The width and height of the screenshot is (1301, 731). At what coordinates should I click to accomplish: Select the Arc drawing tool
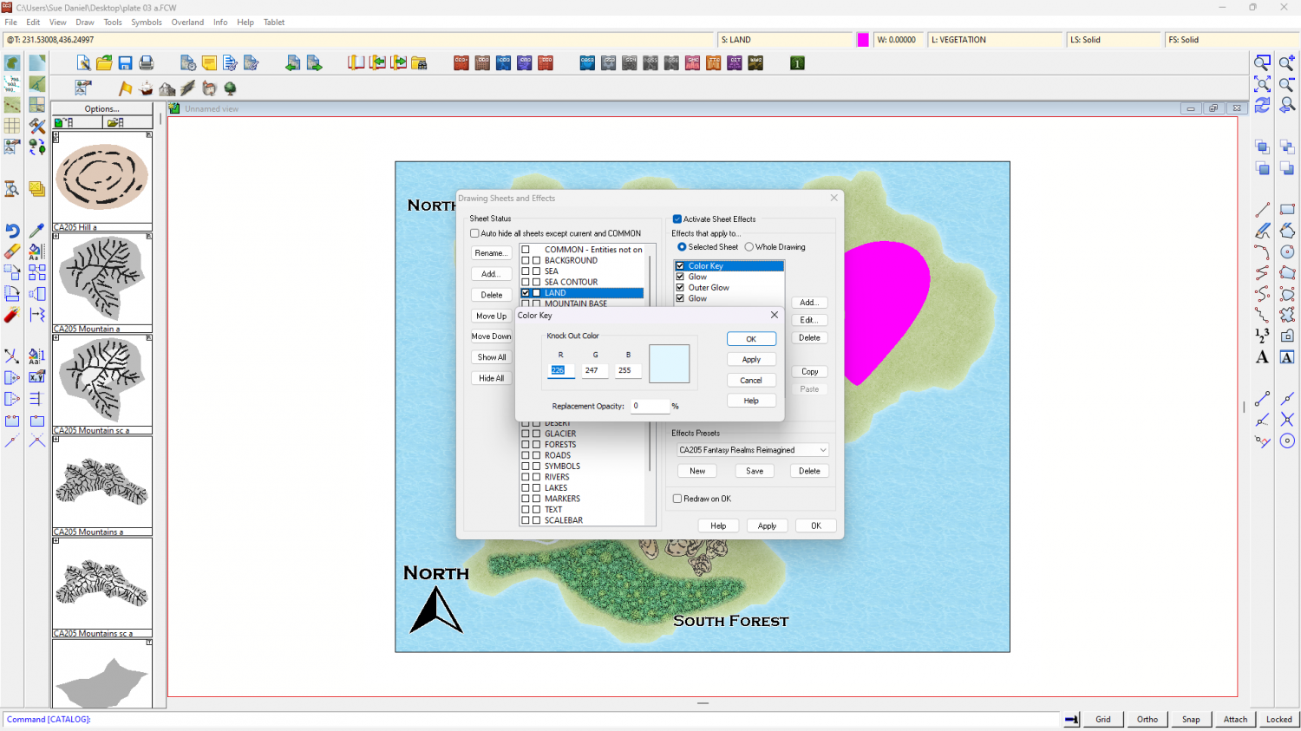(1263, 251)
